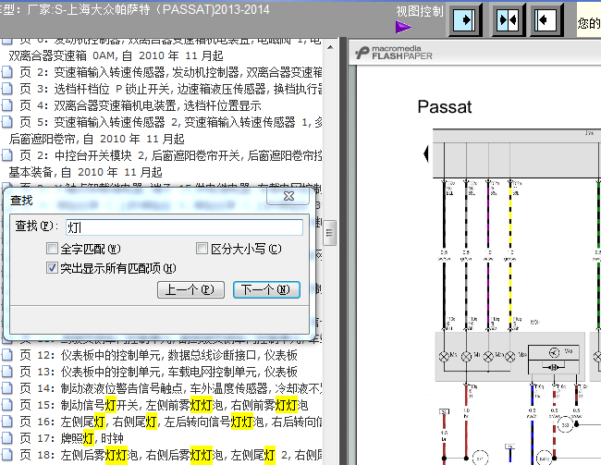The image size is (601, 465).
Task: Click page icon beside 页 13 entry
Action: pyautogui.click(x=7, y=372)
